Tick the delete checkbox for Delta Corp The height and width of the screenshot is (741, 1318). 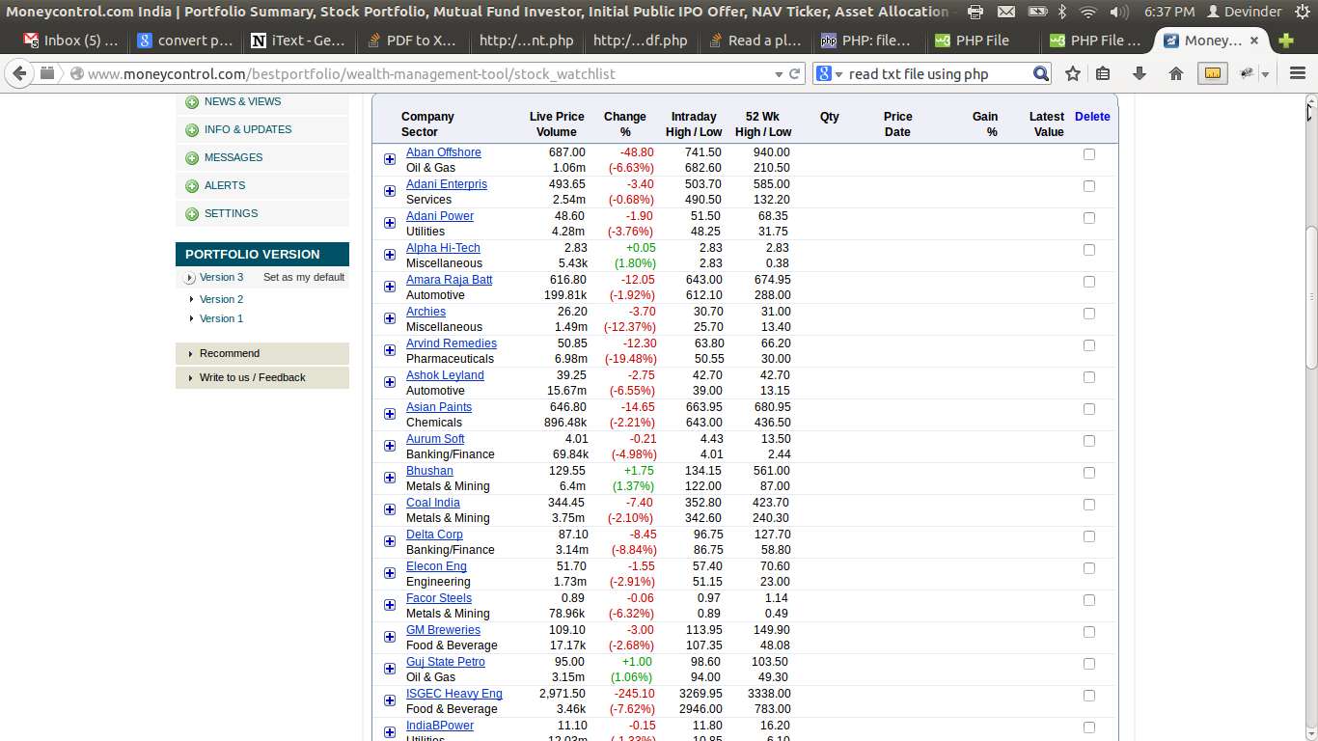click(x=1089, y=536)
